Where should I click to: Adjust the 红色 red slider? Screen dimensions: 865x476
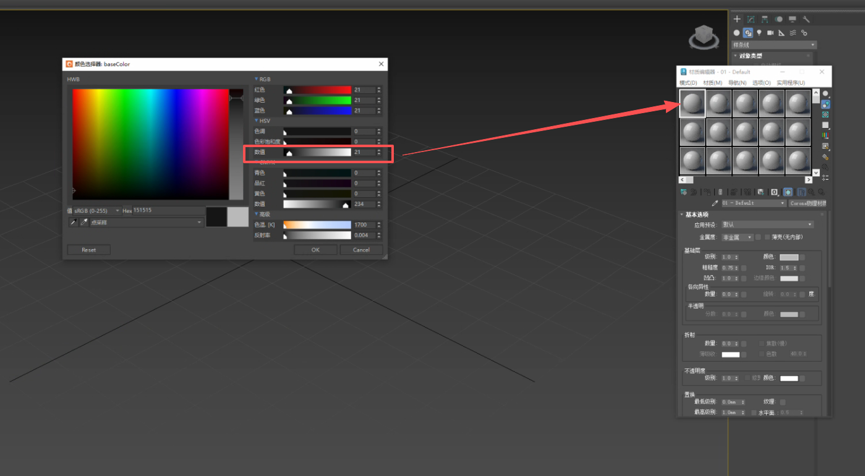click(x=317, y=90)
